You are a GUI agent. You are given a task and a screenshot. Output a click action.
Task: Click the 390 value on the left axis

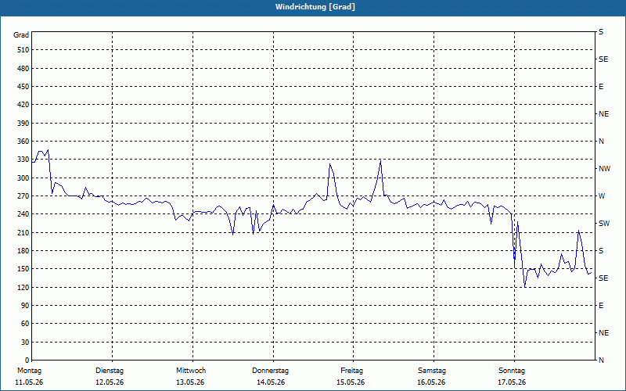[x=23, y=124]
